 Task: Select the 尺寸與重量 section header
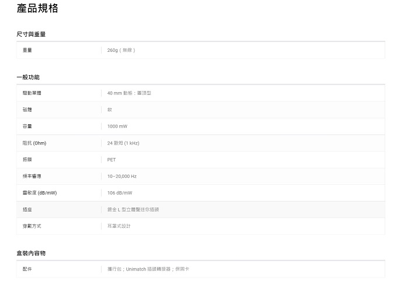(x=31, y=34)
